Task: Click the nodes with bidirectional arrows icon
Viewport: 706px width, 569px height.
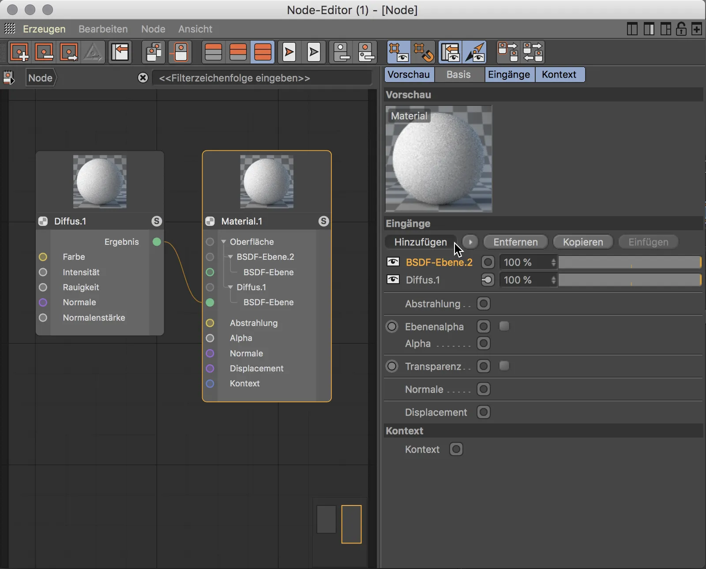Action: [533, 52]
